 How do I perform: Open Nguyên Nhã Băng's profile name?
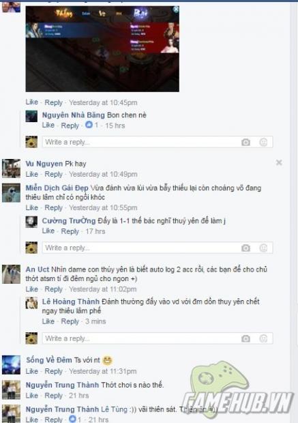74,115
